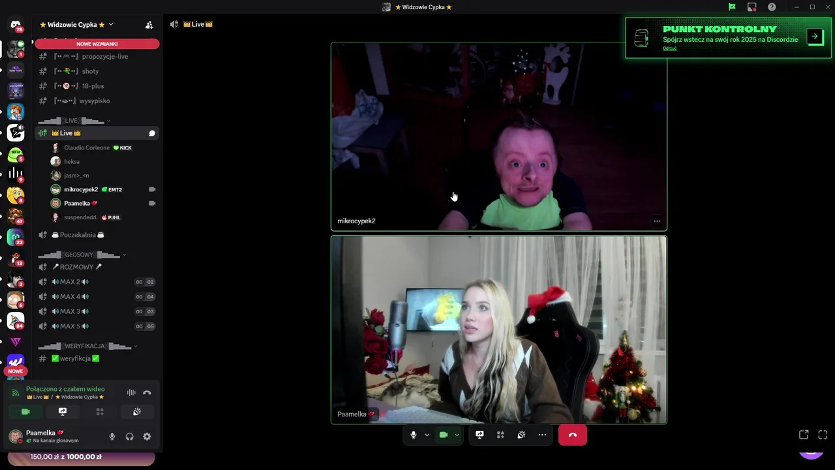835x470 pixels.
Task: Click the NOWE WZMIANKI new mentions button
Action: click(97, 44)
